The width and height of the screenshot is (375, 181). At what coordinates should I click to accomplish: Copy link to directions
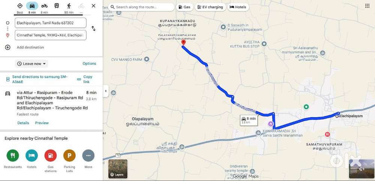85,79
